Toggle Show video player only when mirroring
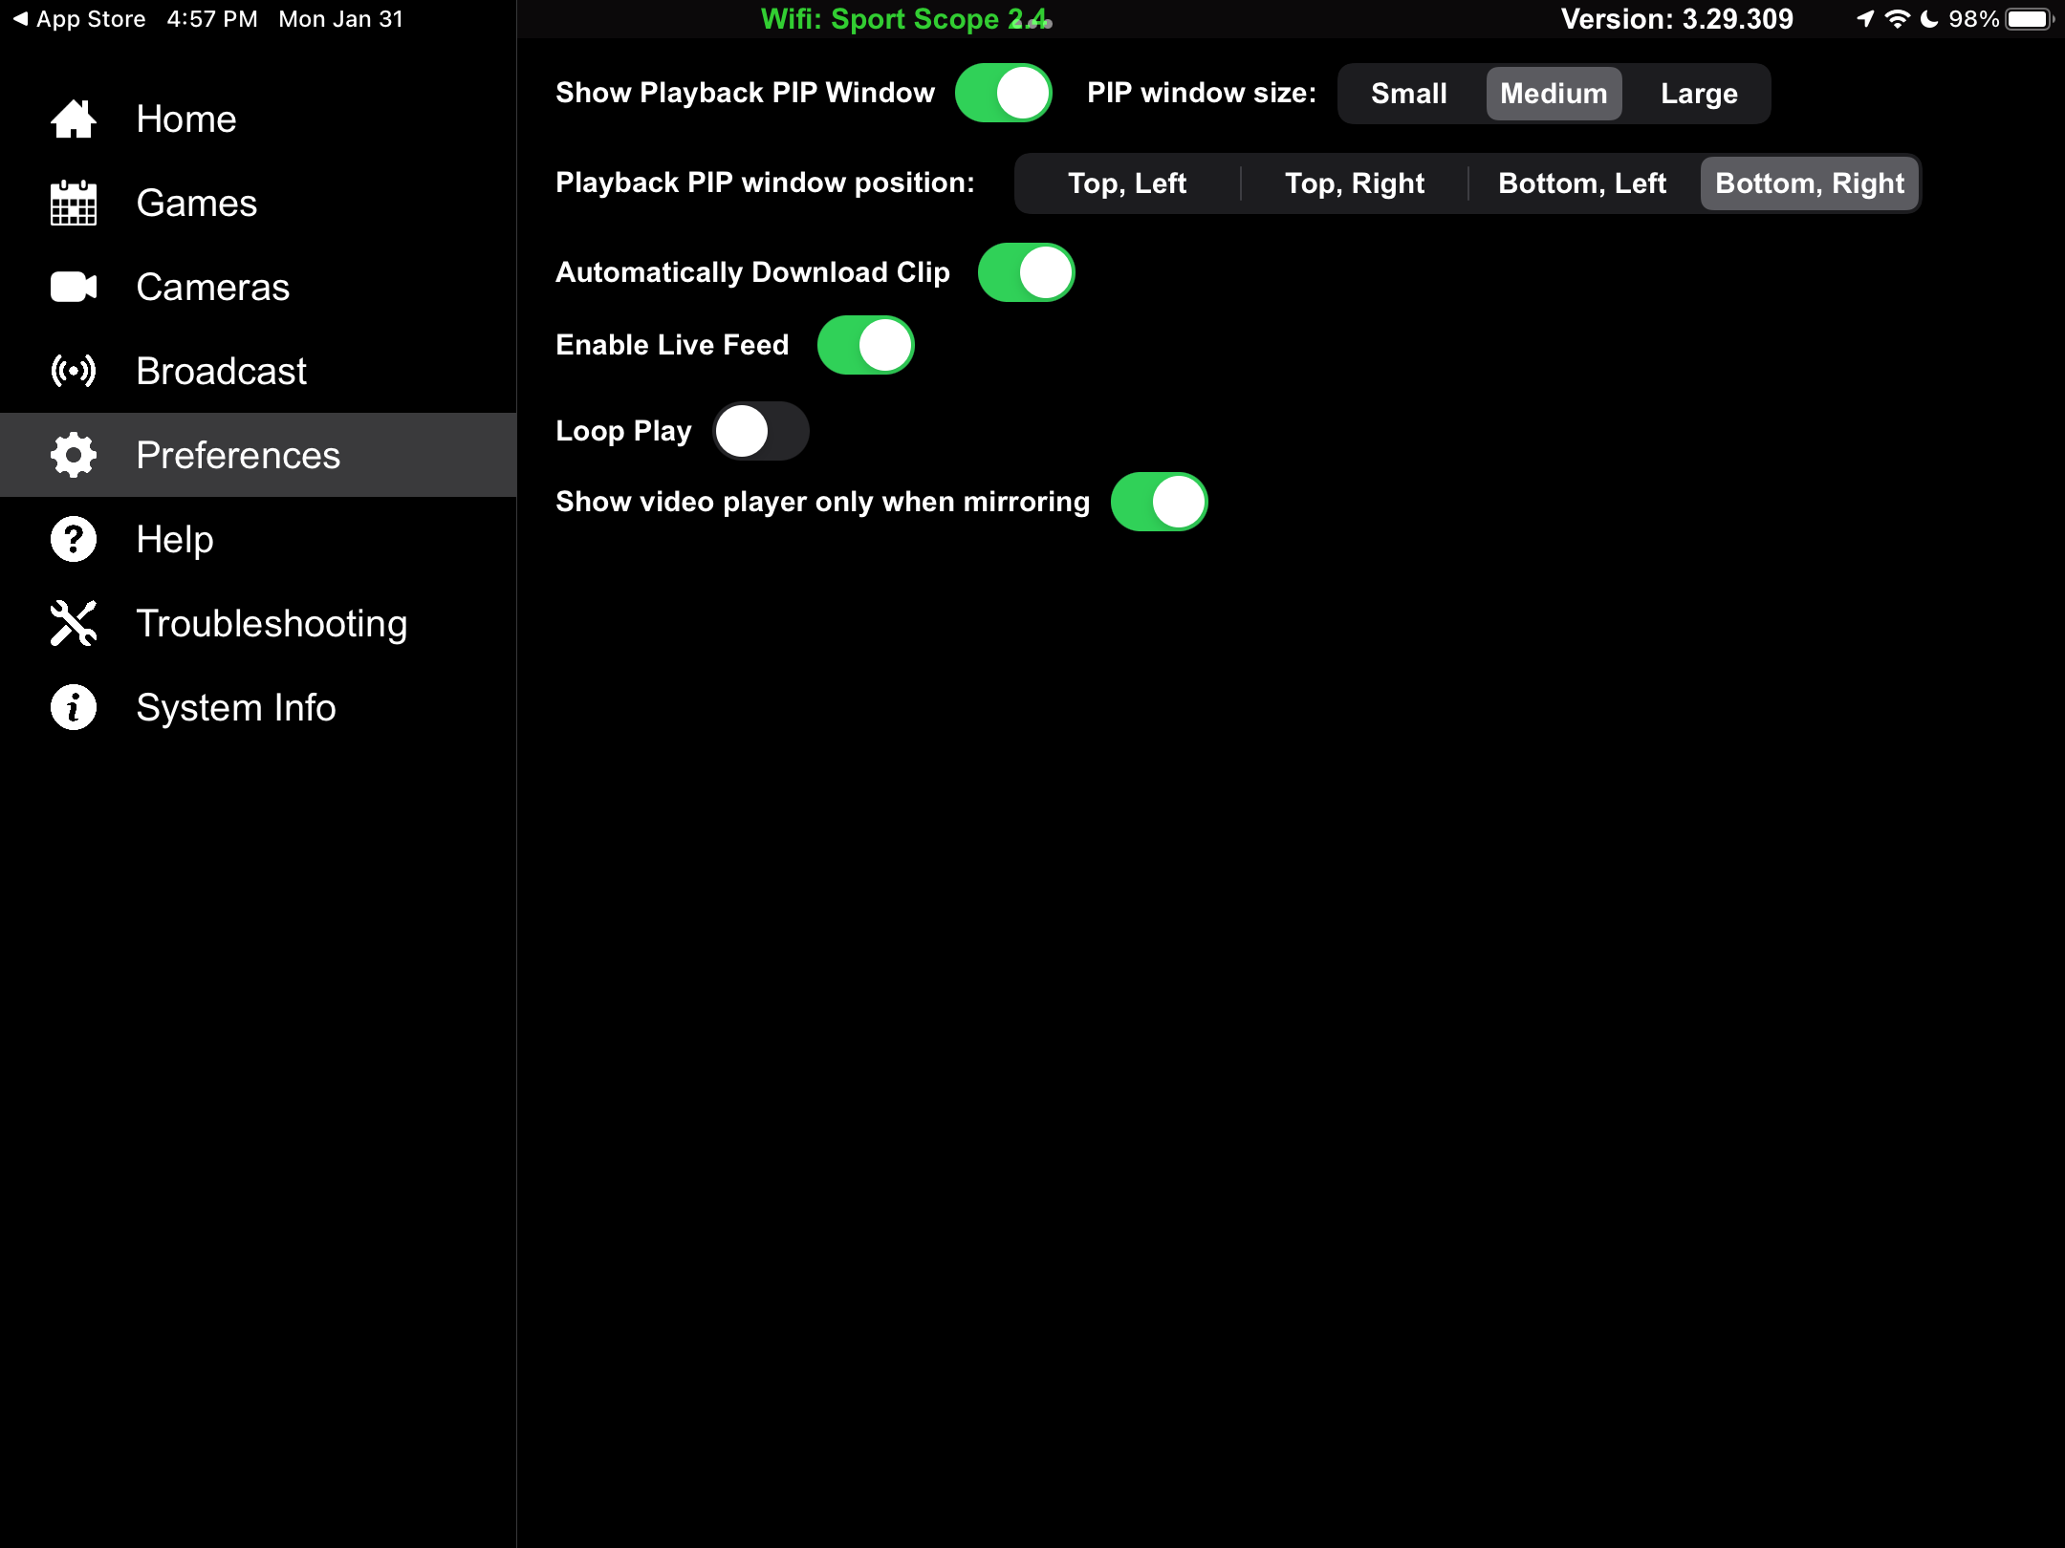The width and height of the screenshot is (2065, 1548). point(1159,502)
